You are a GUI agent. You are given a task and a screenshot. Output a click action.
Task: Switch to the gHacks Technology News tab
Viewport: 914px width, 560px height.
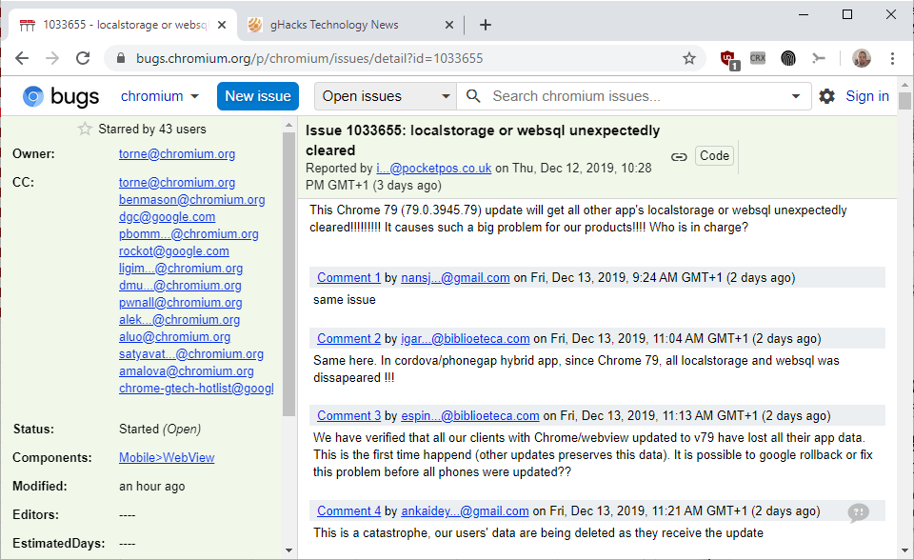pos(349,25)
